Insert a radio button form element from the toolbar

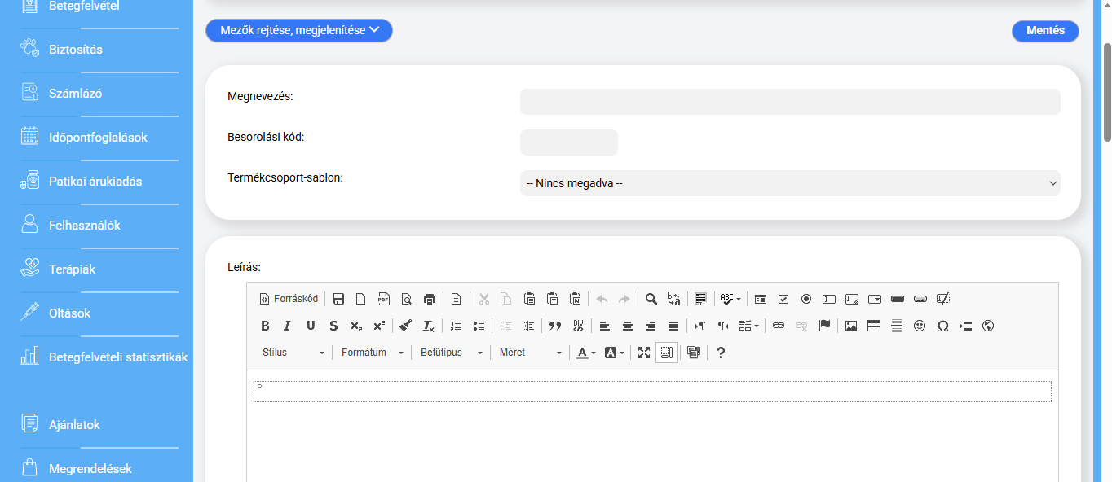point(806,299)
